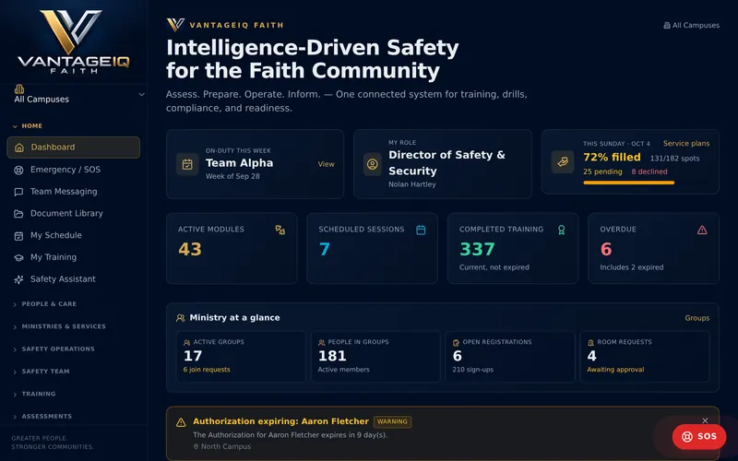Image resolution: width=738 pixels, height=461 pixels.
Task: Click the Room Requests tile awaiting approval
Action: click(645, 357)
